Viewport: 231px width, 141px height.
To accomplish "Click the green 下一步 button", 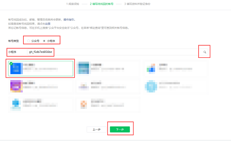I will point(120,130).
